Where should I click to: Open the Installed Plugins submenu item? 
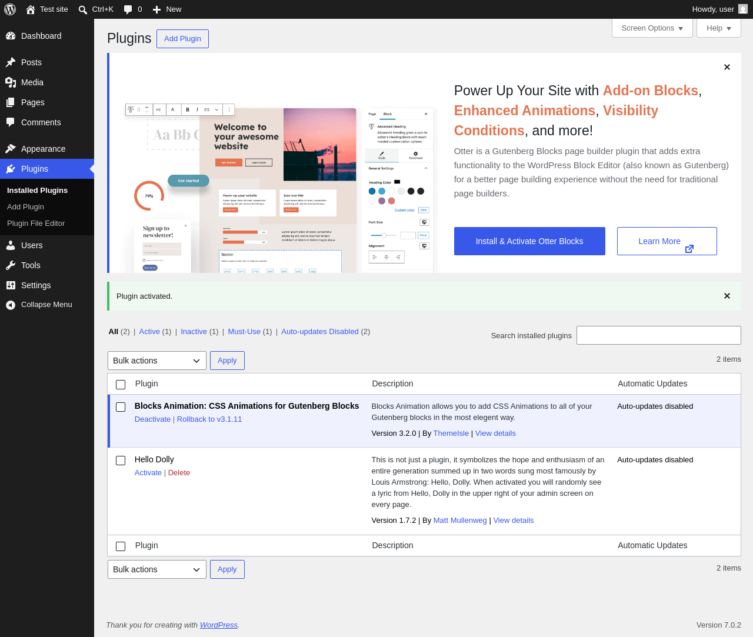point(37,191)
